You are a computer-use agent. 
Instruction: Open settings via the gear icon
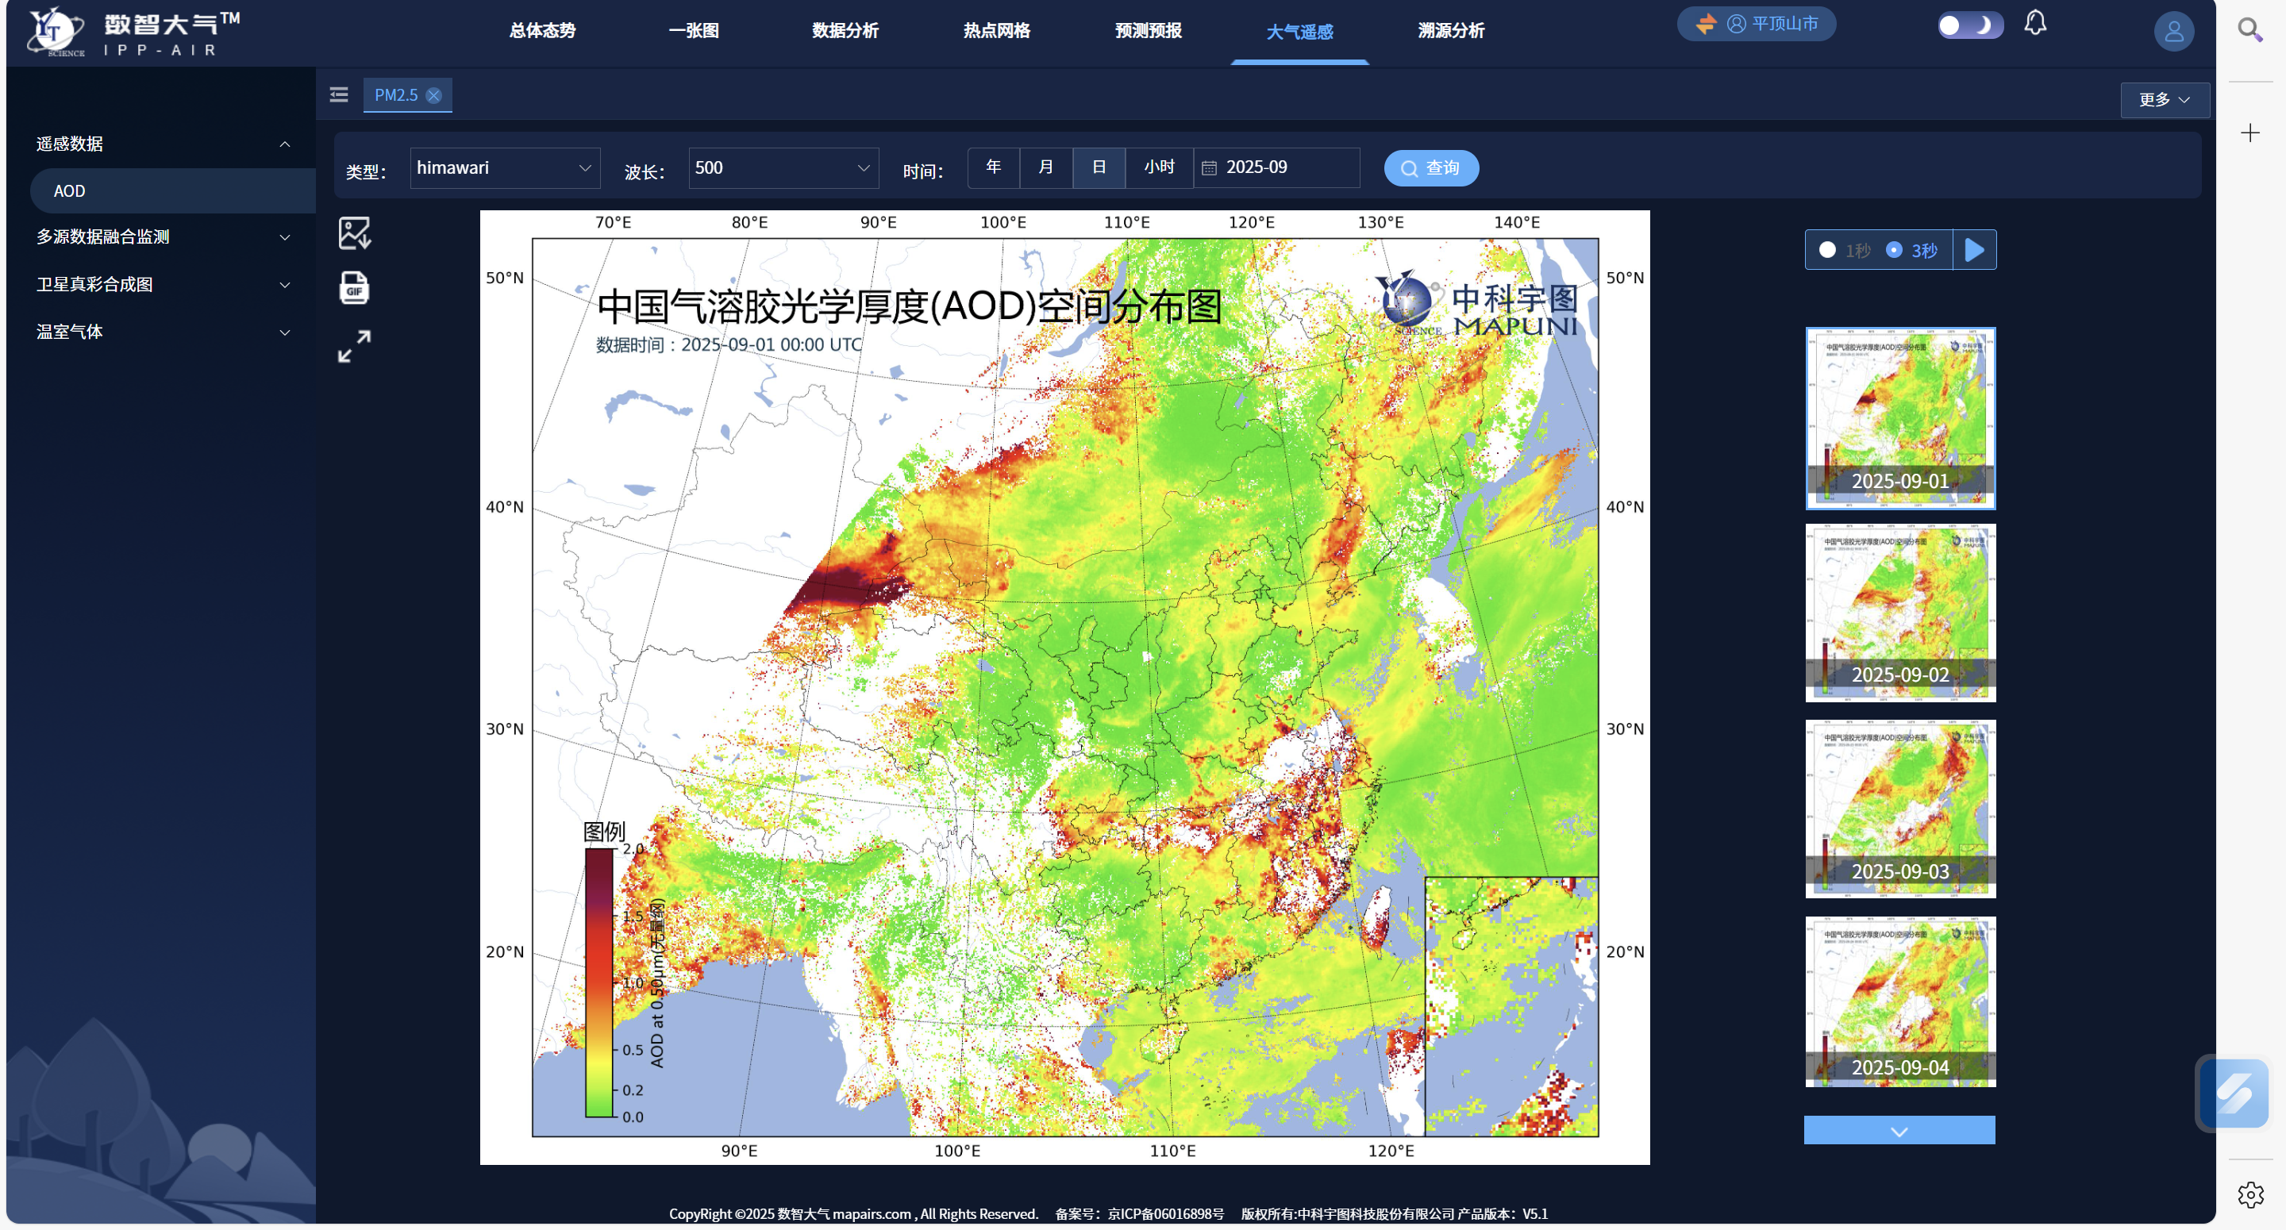(2251, 1193)
